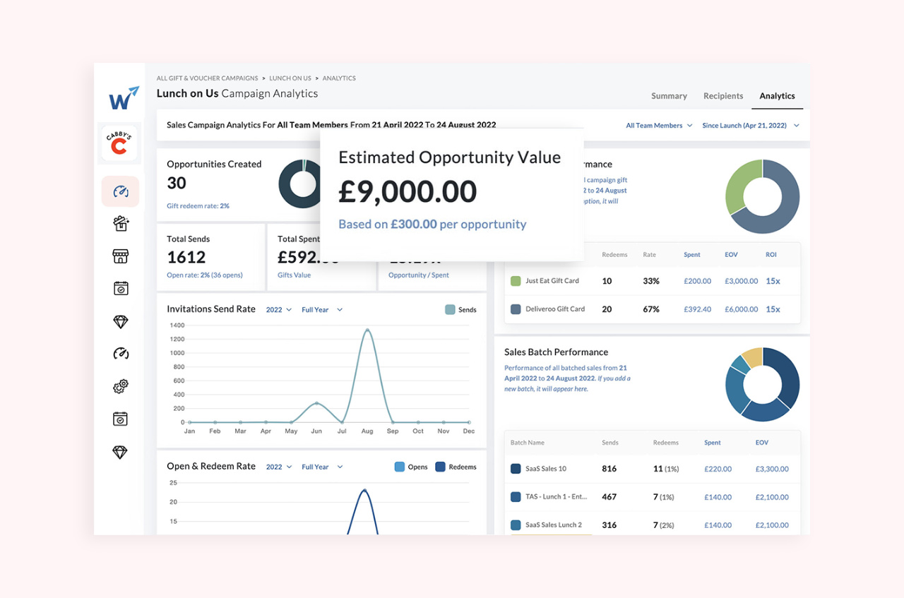Click the SaaS Sales Lunch 2 color swatch
Screen dimensions: 904x598
[x=516, y=525]
